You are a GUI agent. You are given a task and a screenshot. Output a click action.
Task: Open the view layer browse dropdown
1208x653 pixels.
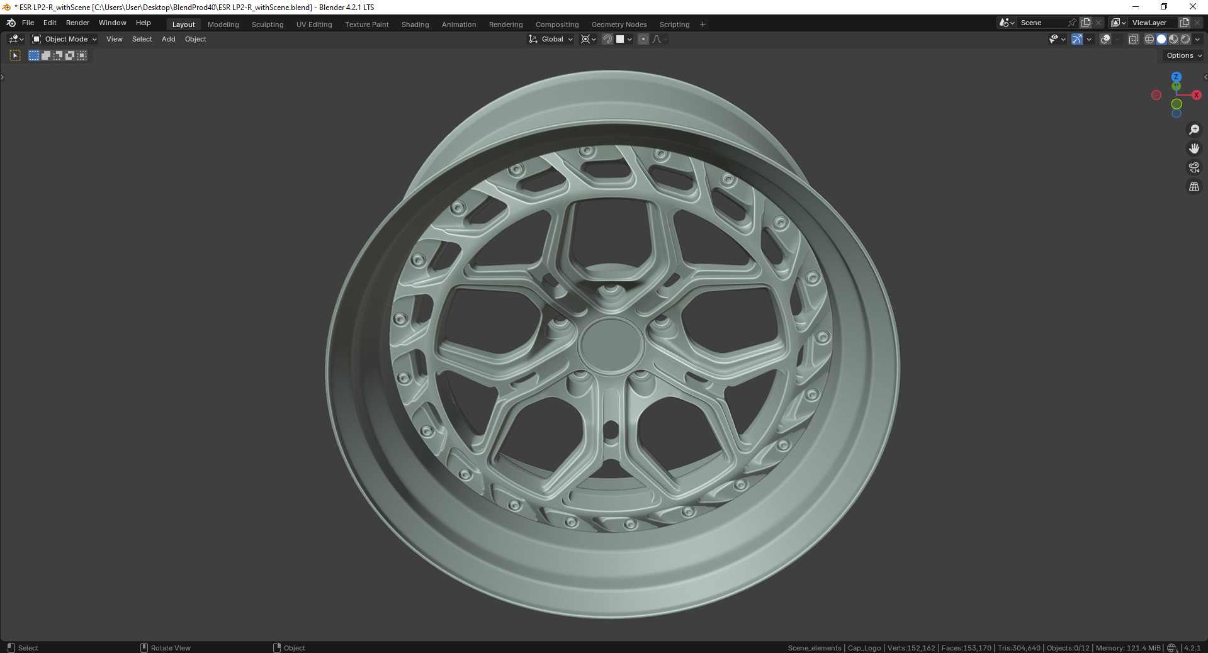click(x=1119, y=23)
